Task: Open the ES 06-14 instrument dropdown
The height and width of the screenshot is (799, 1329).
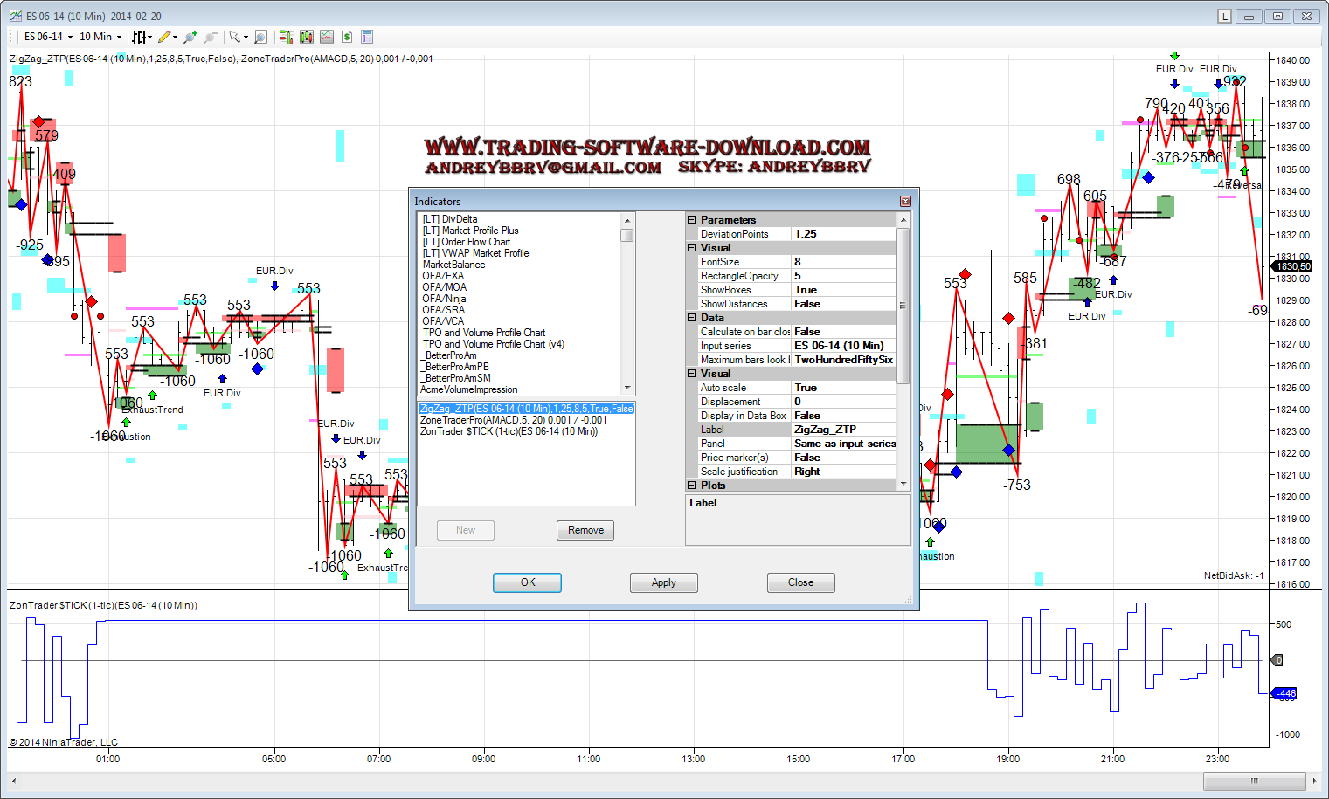Action: (48, 37)
